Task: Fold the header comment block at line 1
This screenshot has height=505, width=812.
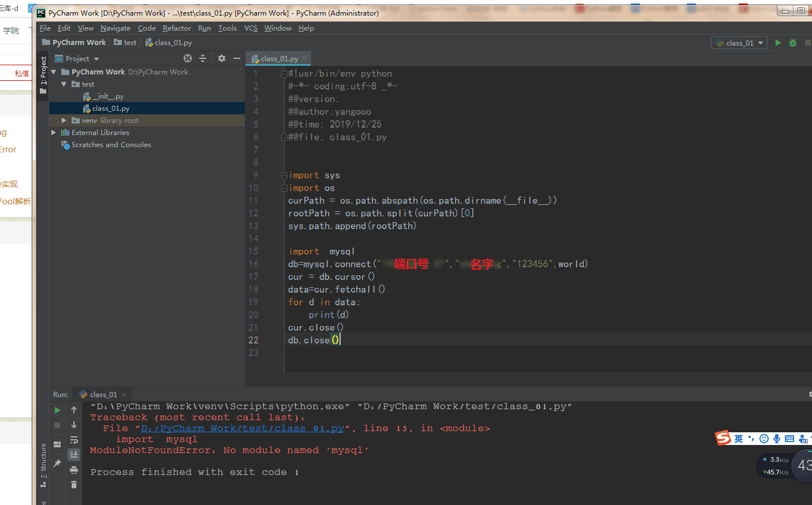Action: [x=284, y=74]
